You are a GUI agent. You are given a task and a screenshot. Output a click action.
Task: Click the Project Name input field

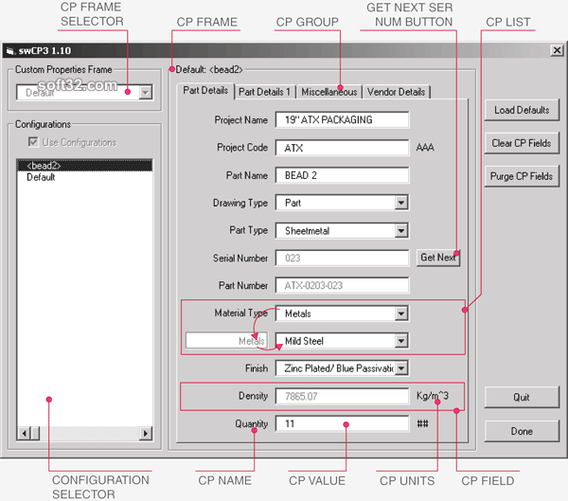click(342, 120)
